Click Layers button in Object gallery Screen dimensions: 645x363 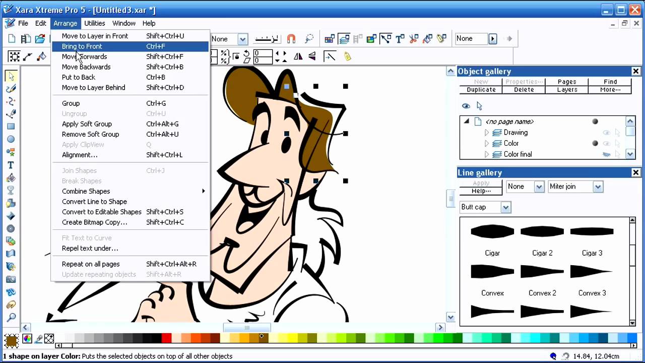click(567, 90)
